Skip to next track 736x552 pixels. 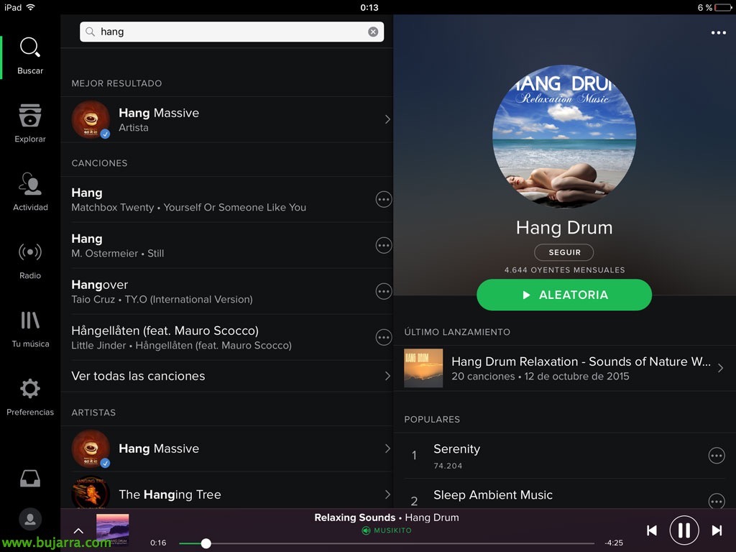coord(717,530)
